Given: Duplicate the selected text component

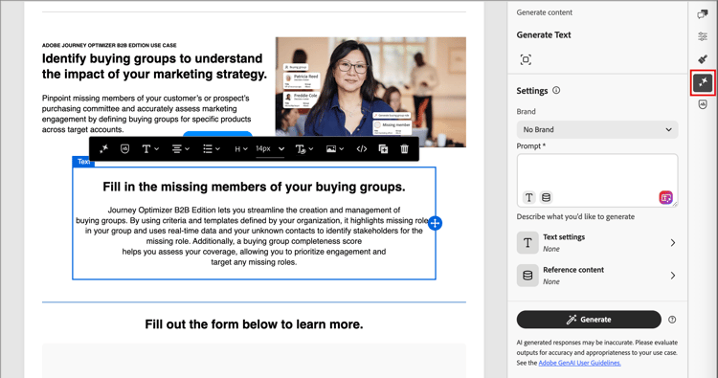Looking at the screenshot, I should coord(383,148).
